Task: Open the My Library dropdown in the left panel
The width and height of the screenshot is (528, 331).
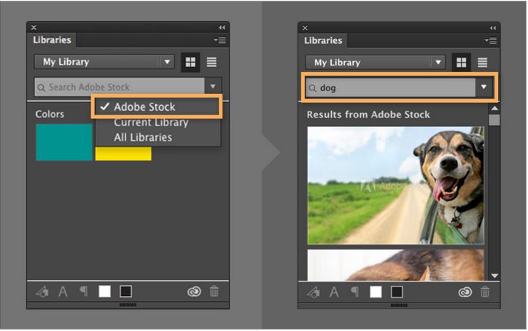Action: pos(168,63)
